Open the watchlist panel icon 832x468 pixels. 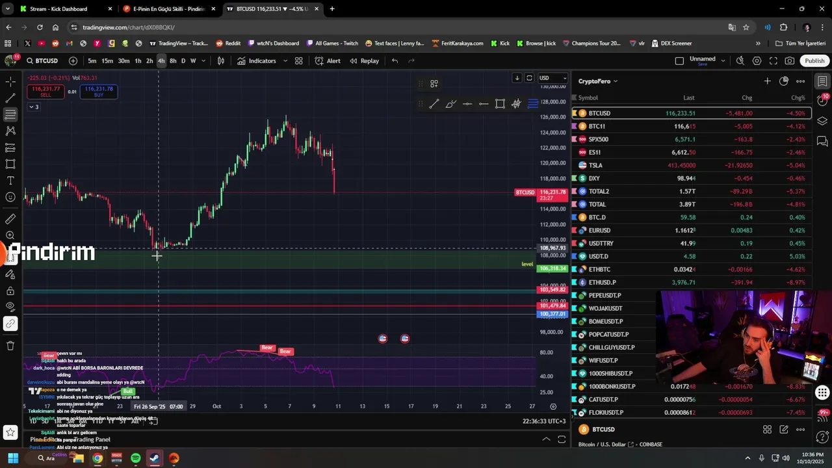822,81
